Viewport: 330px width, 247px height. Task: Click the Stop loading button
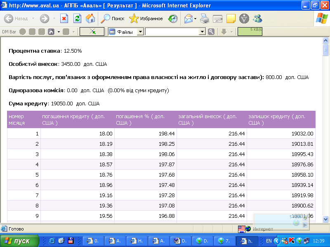coord(64,19)
